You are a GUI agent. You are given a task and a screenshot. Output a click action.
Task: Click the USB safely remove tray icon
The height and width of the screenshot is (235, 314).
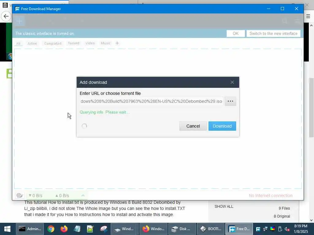pyautogui.click(x=280, y=229)
